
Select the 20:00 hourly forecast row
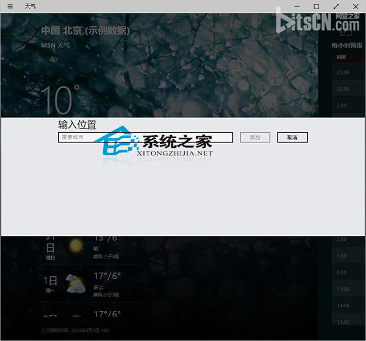click(x=348, y=72)
